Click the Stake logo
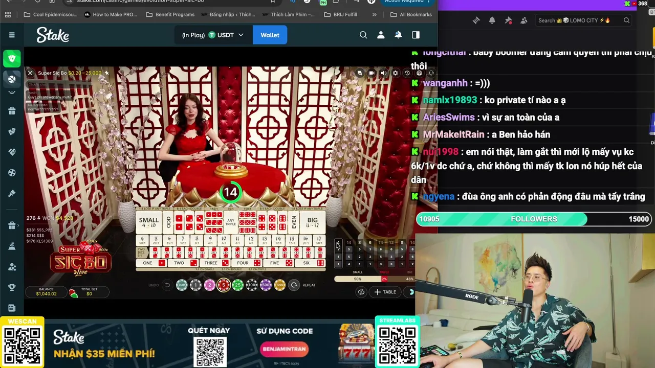Screen dimensions: 655x368 pyautogui.click(x=53, y=35)
